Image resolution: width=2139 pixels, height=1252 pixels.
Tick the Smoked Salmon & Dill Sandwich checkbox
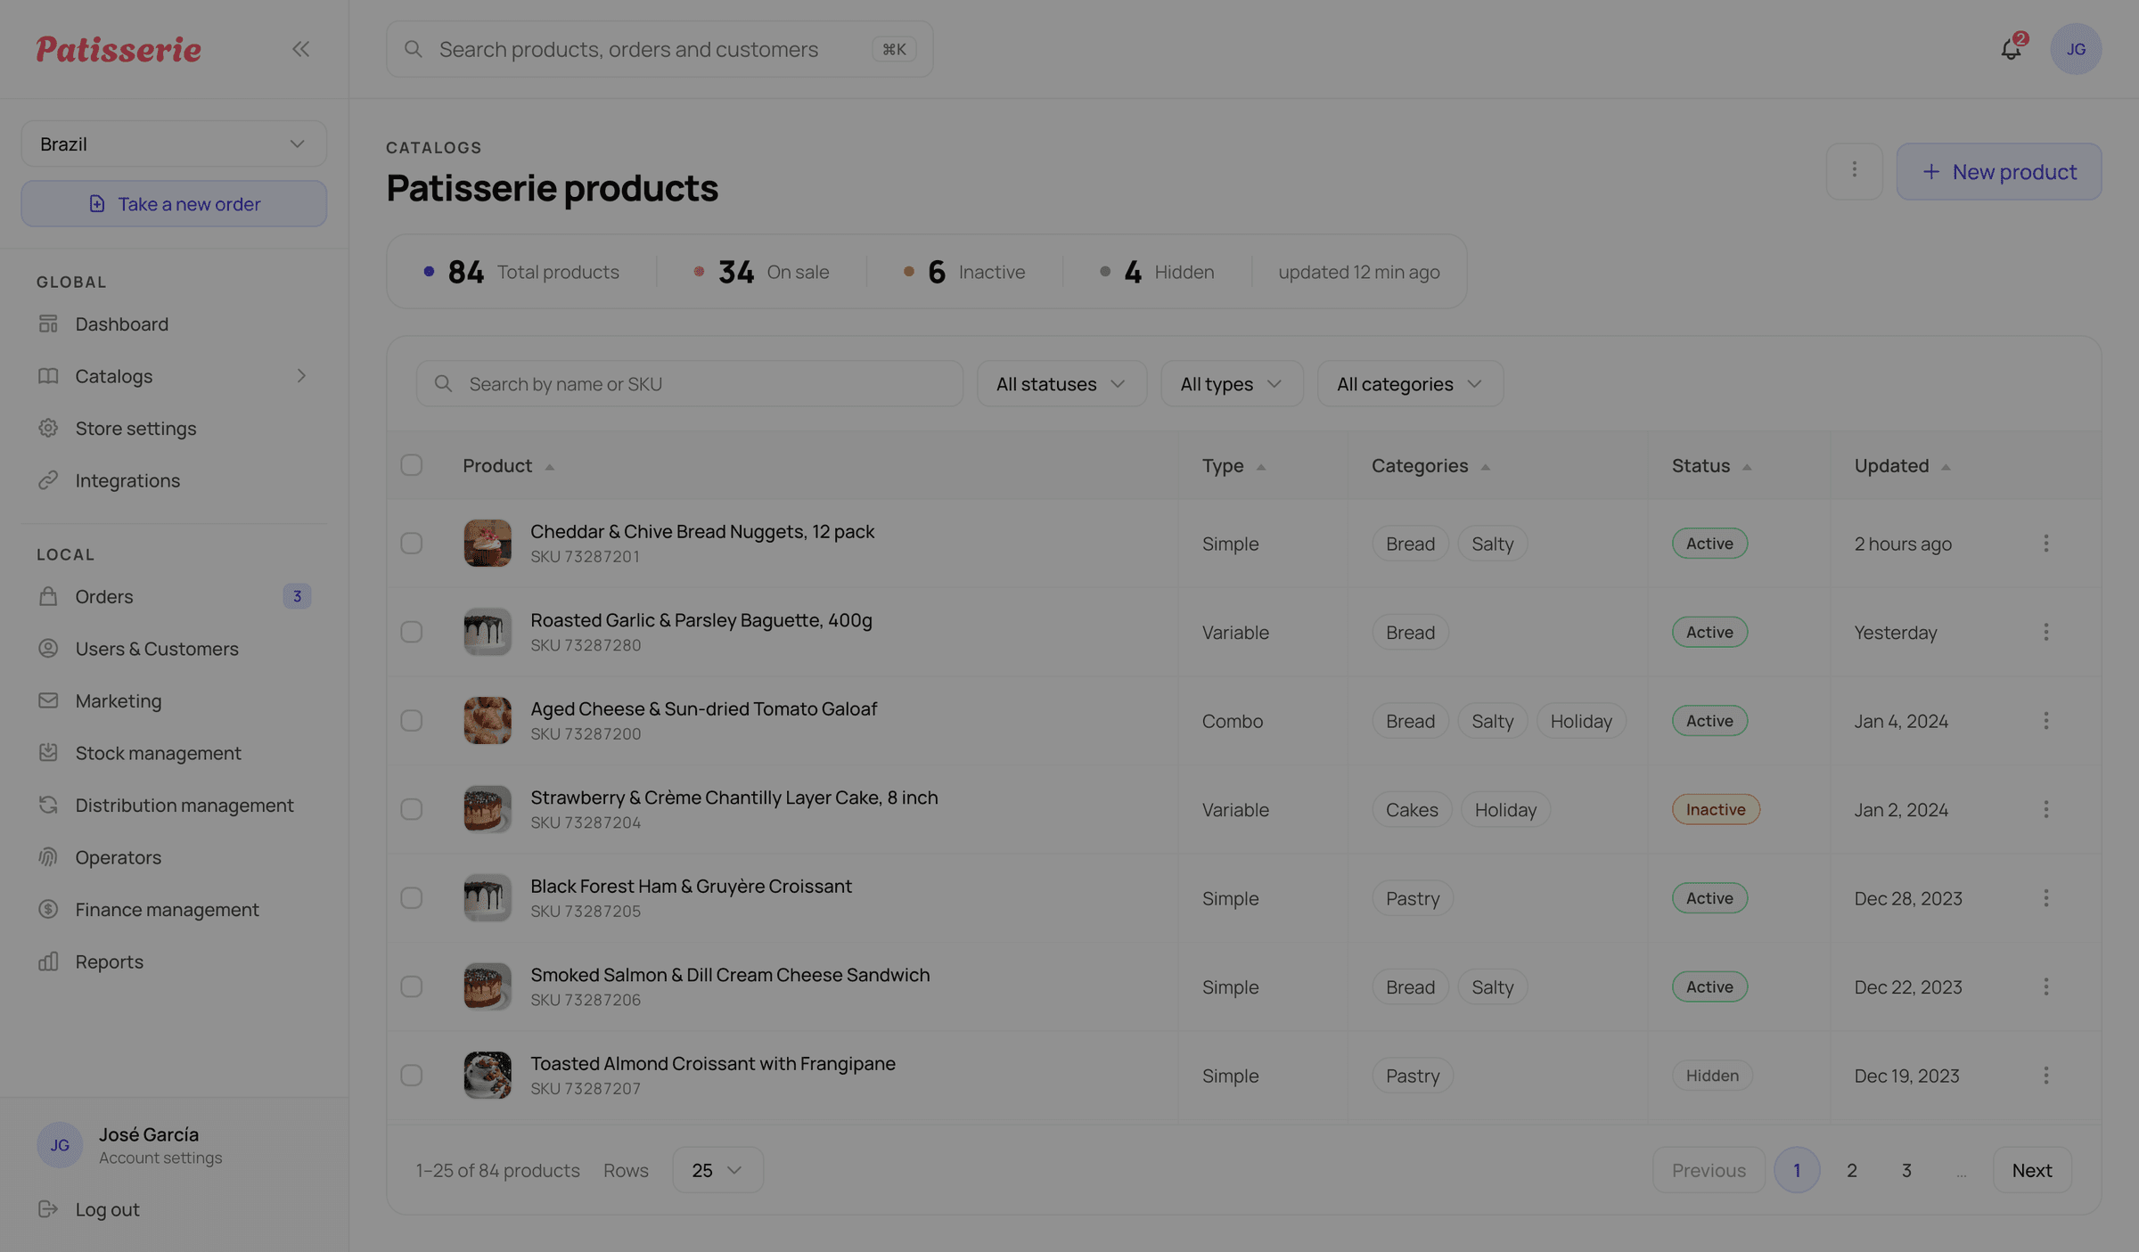[x=411, y=986]
